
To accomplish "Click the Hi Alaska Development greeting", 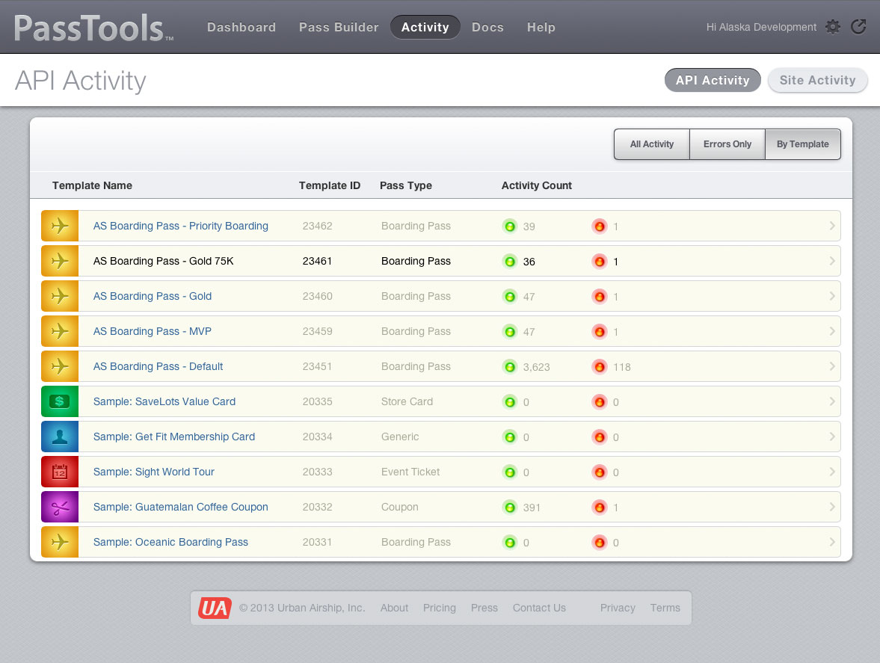I will [x=761, y=27].
